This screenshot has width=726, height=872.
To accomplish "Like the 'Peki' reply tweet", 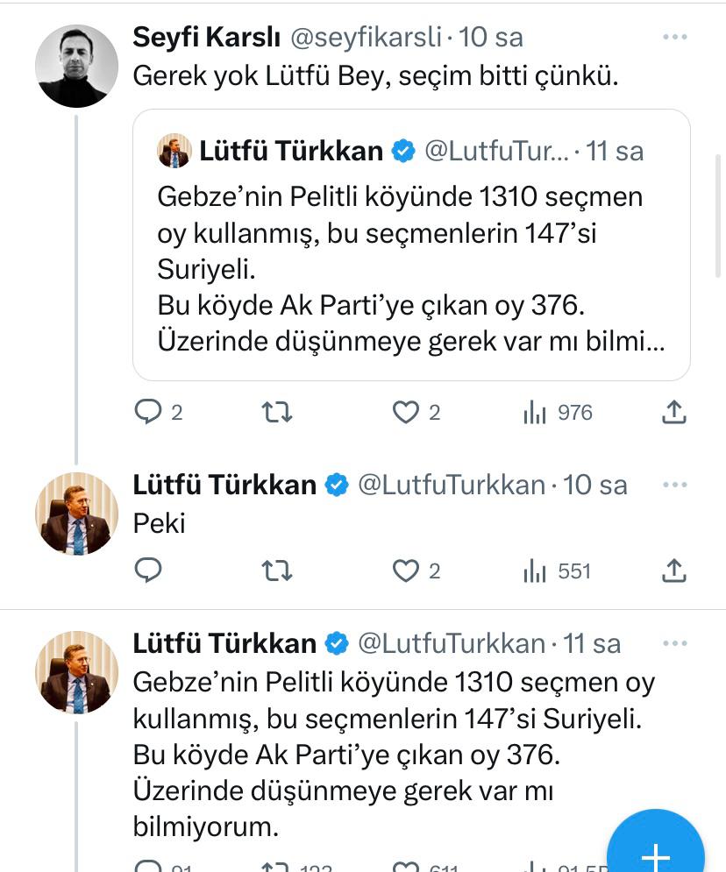I will tap(405, 571).
